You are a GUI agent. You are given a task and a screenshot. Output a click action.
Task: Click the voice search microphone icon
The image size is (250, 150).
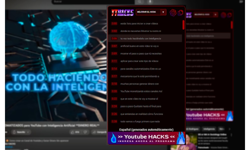point(150,2)
